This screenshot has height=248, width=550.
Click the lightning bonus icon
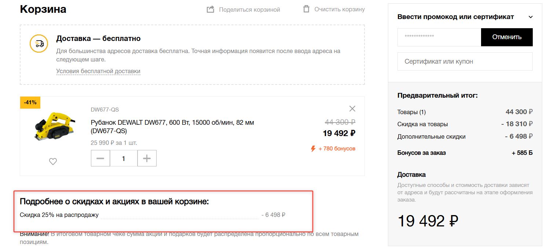[x=313, y=149]
